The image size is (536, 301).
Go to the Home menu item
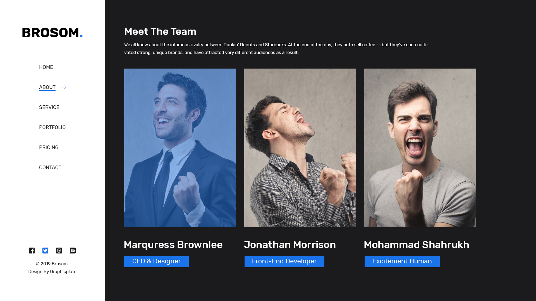coord(46,67)
